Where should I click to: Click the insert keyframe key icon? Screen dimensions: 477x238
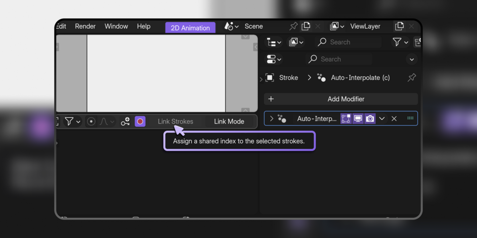125,122
